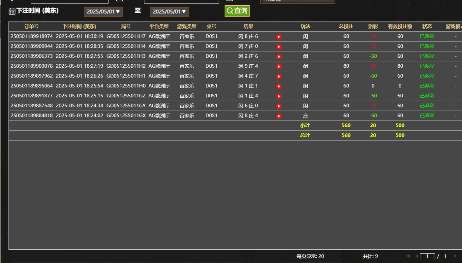Click the calendar icon beside 下注时间
The image size is (462, 263).
coord(12,12)
